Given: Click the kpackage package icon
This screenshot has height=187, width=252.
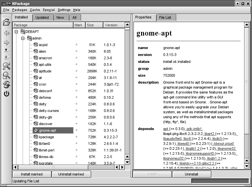Looking at the screenshot, I should (35, 137).
